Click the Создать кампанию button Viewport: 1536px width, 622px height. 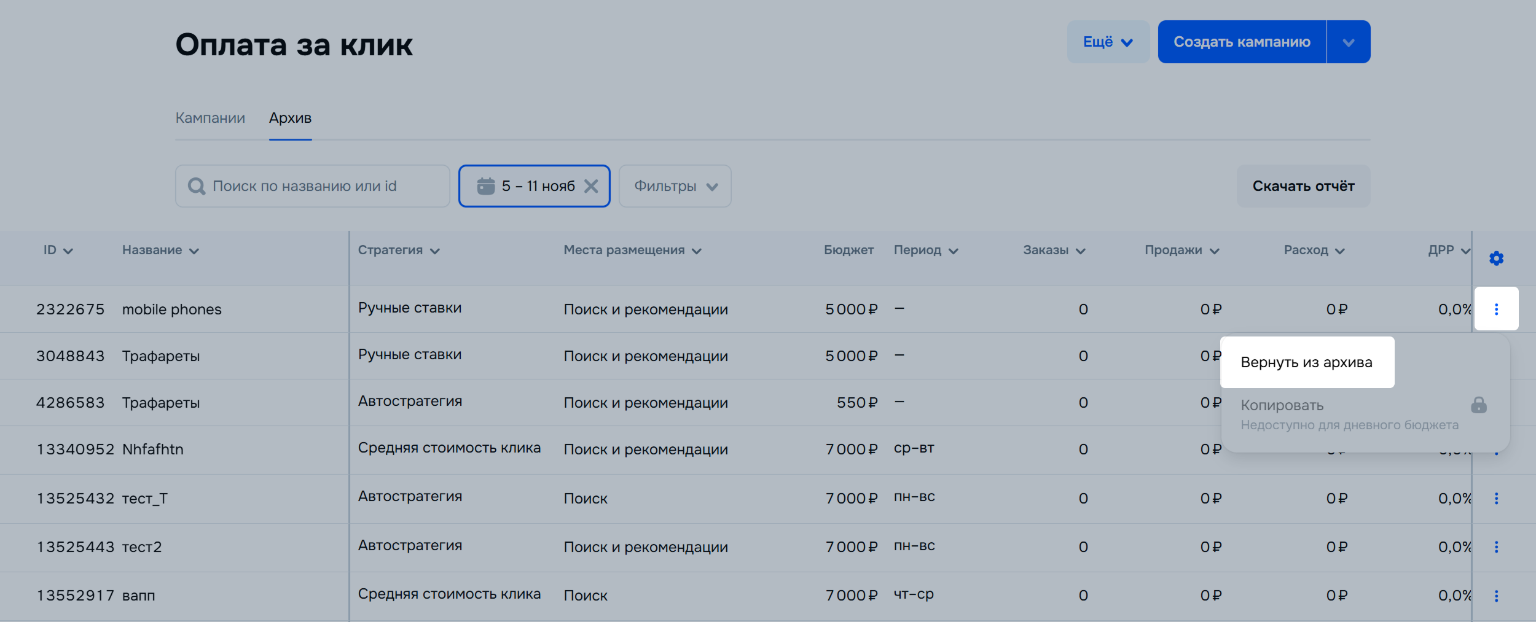point(1241,42)
